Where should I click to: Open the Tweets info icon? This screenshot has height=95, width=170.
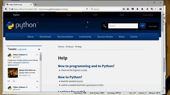[x=39, y=49]
